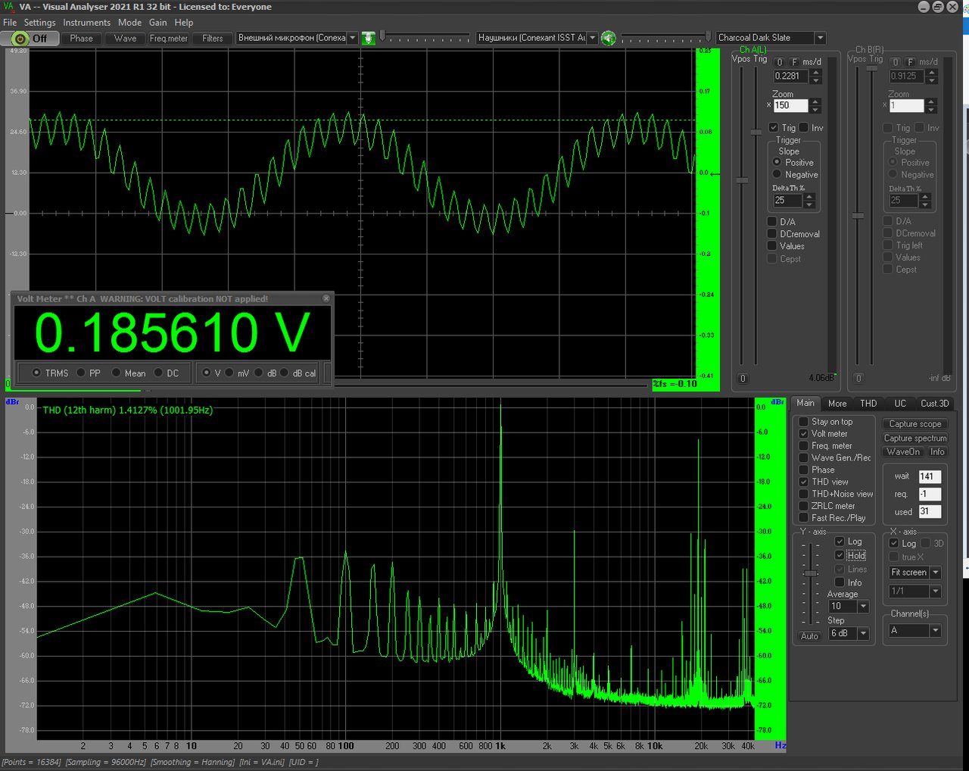The width and height of the screenshot is (969, 771).
Task: Click Ch A ms/d F button
Action: (794, 62)
